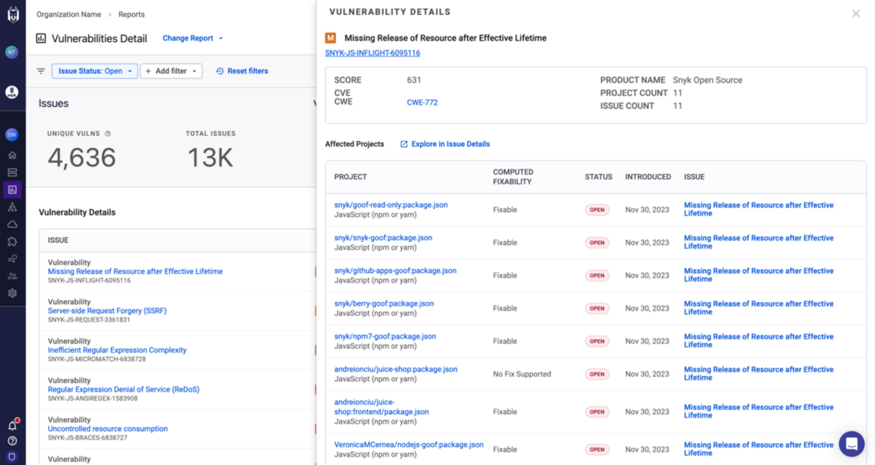Open snyk/goof-read-only:package.json project
875x465 pixels.
pos(391,205)
